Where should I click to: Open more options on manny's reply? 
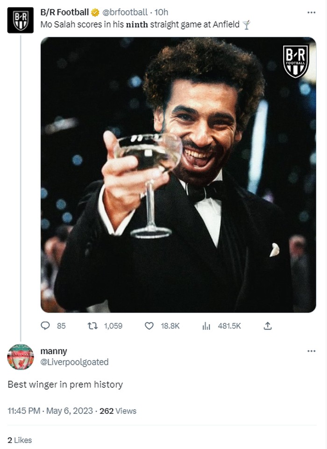click(x=311, y=351)
